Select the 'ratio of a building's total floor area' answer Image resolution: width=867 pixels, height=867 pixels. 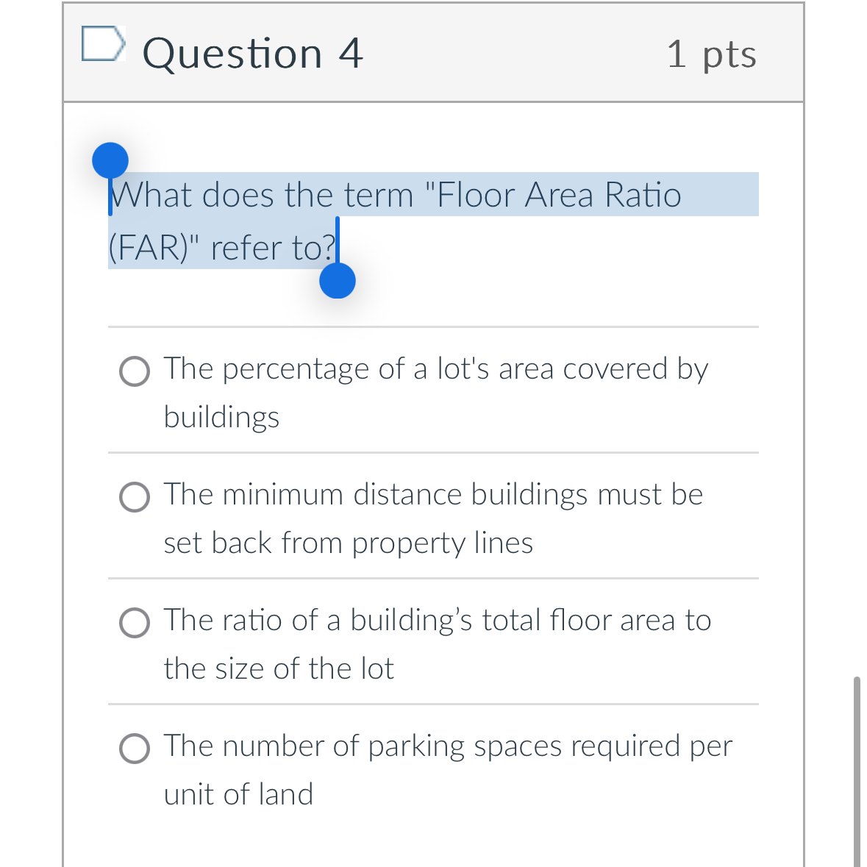pyautogui.click(x=134, y=623)
